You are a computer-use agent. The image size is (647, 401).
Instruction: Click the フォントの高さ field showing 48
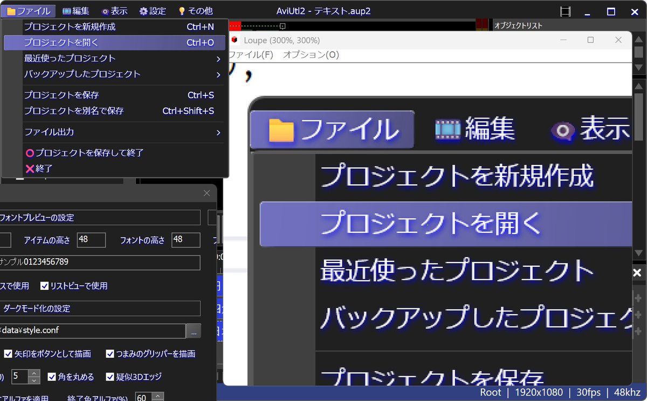pos(185,240)
